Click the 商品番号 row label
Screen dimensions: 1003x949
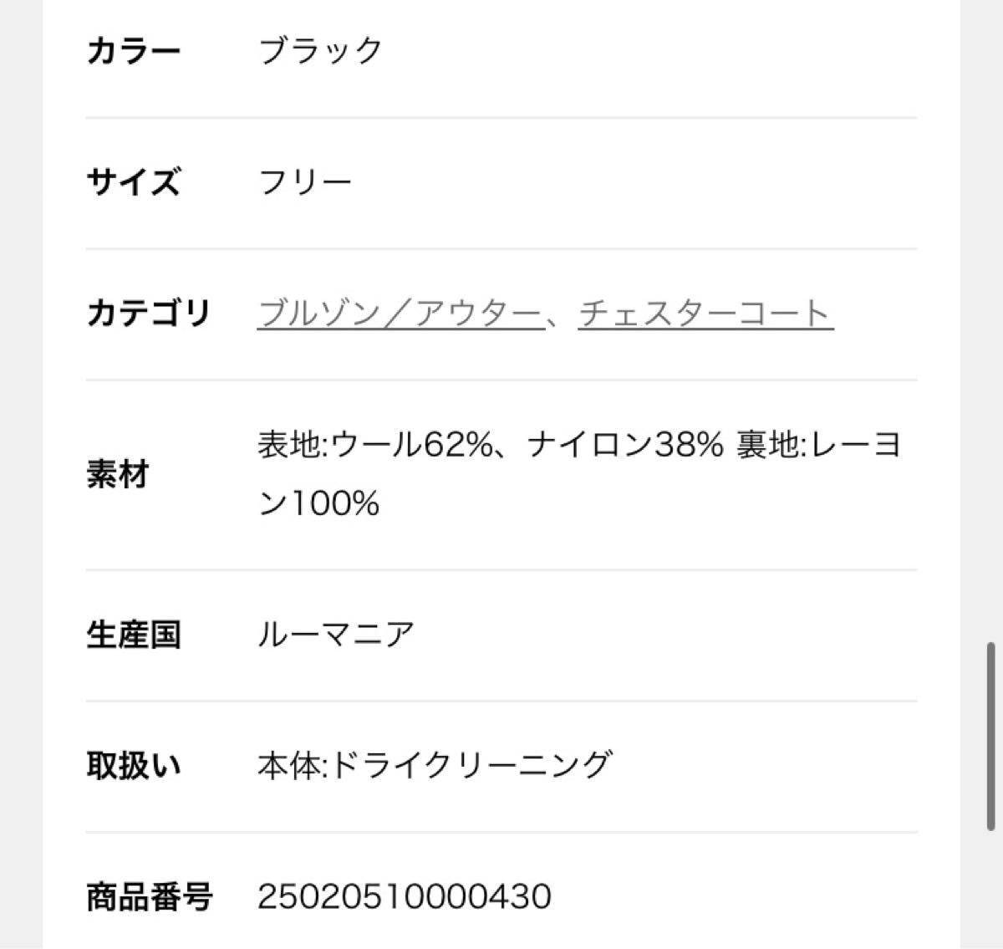(x=149, y=896)
